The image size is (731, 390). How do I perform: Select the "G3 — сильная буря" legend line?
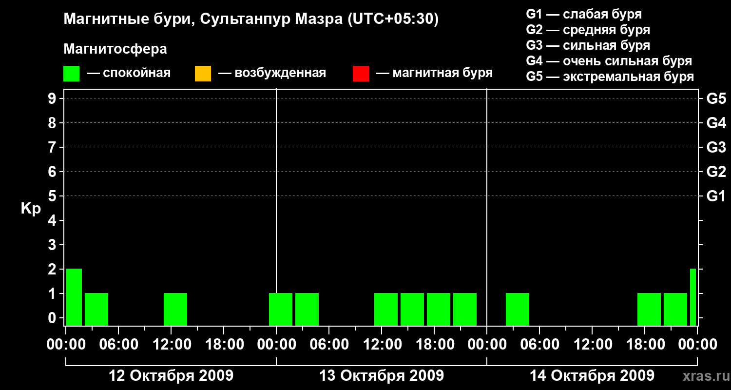tap(588, 45)
